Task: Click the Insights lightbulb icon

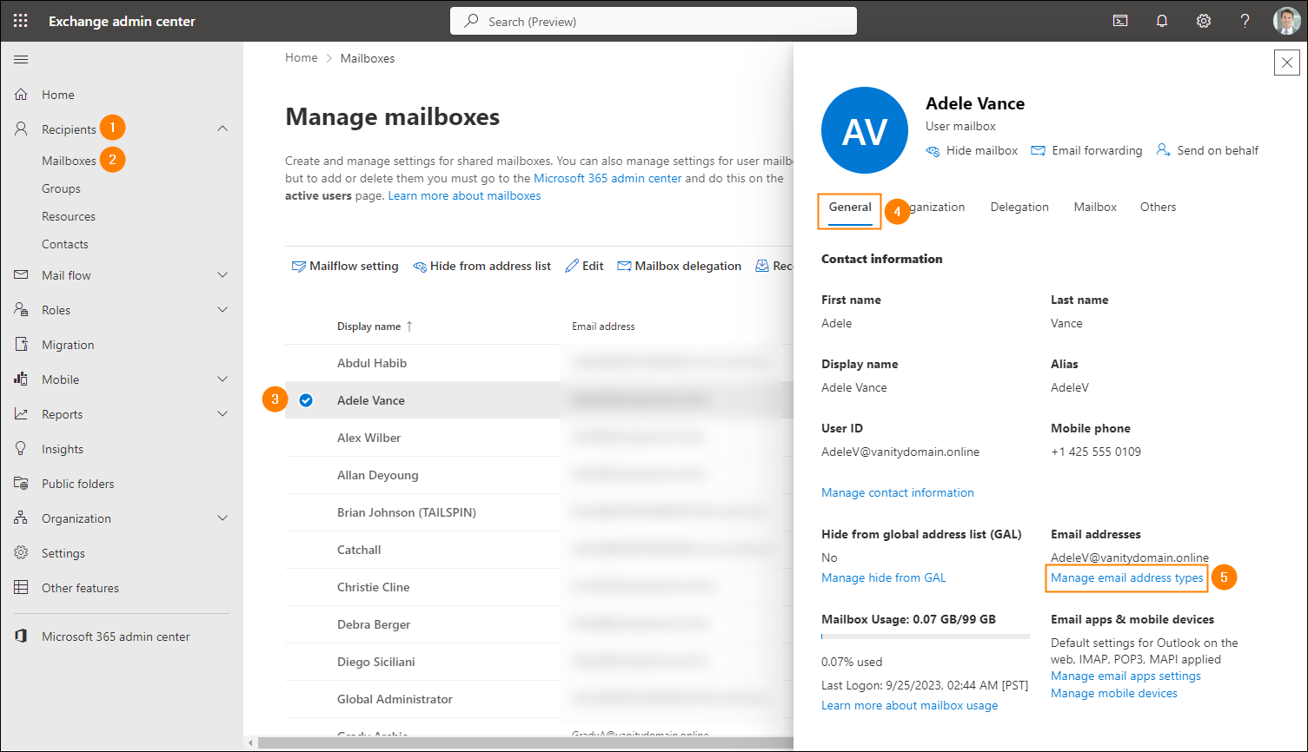Action: coord(21,449)
